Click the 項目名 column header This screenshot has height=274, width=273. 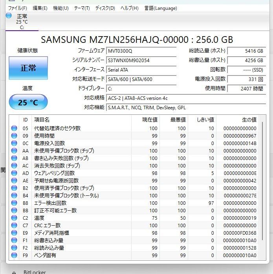(81, 120)
